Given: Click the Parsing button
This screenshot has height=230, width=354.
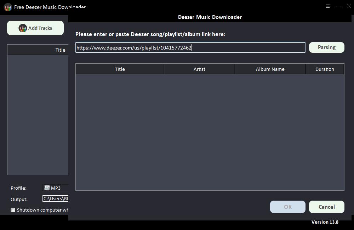Looking at the screenshot, I should point(326,47).
